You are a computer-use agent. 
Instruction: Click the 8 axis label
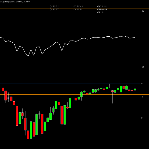(x=142, y=97)
